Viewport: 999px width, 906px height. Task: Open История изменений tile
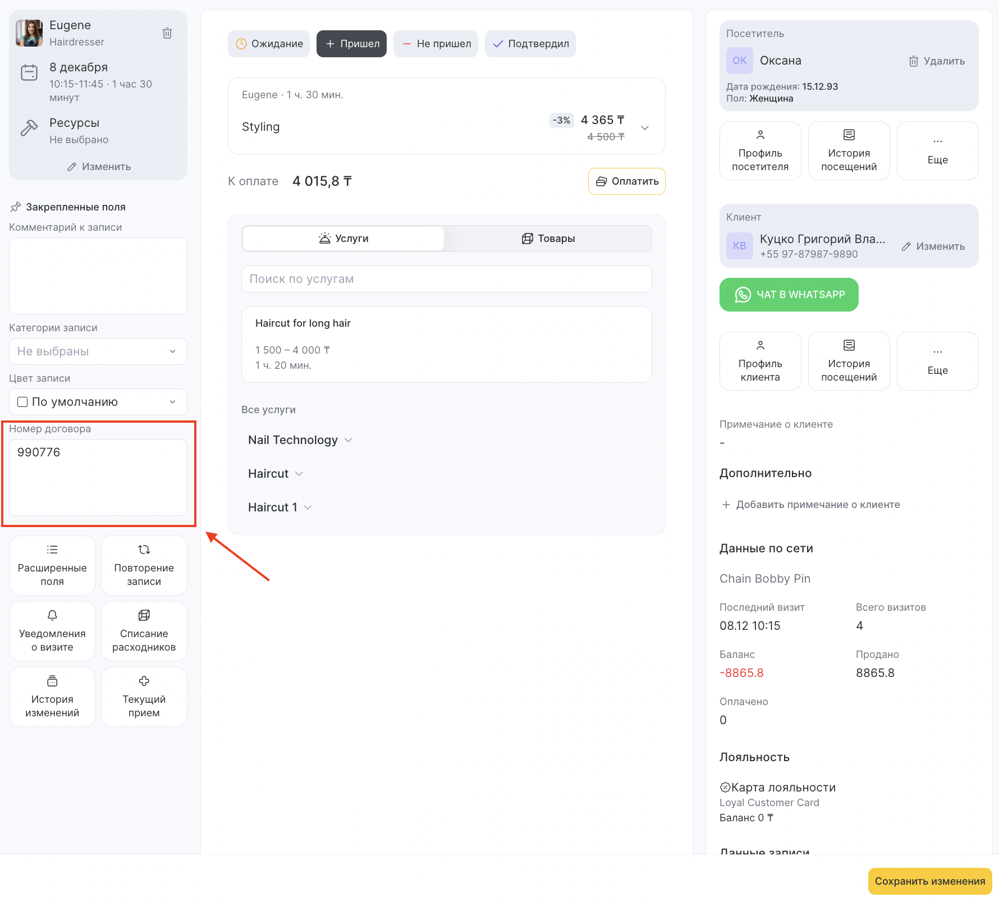coord(52,697)
